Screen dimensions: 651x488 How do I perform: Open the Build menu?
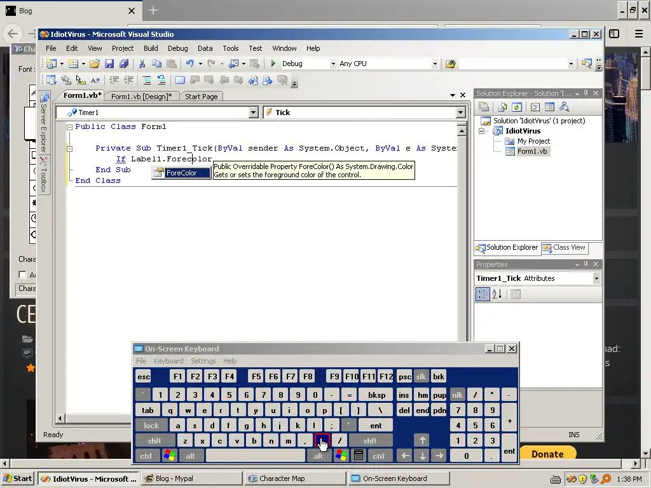[151, 48]
